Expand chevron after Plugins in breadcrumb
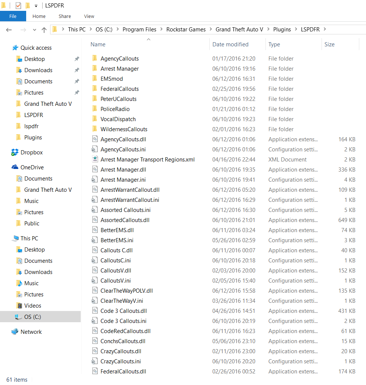Image resolution: width=366 pixels, height=385 pixels. click(x=296, y=29)
